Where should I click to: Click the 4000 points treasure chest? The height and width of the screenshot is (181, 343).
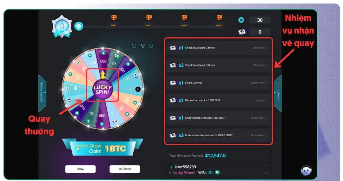tap(114, 17)
